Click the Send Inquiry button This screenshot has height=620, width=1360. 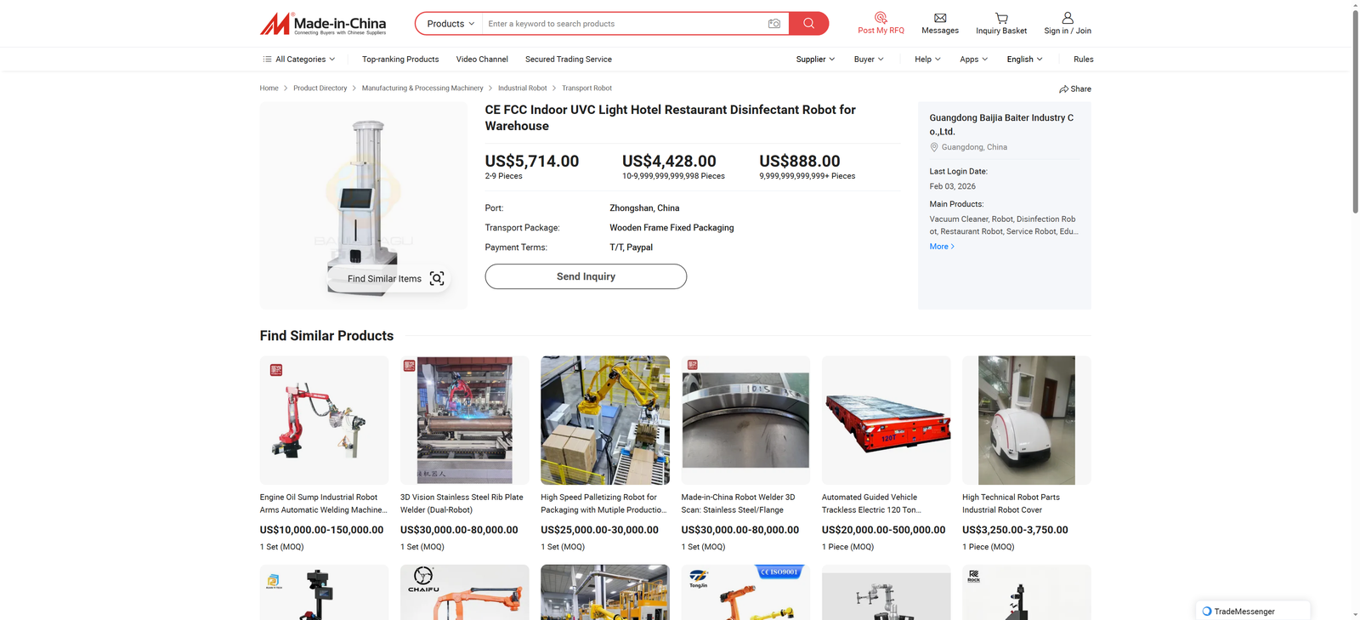pyautogui.click(x=586, y=276)
